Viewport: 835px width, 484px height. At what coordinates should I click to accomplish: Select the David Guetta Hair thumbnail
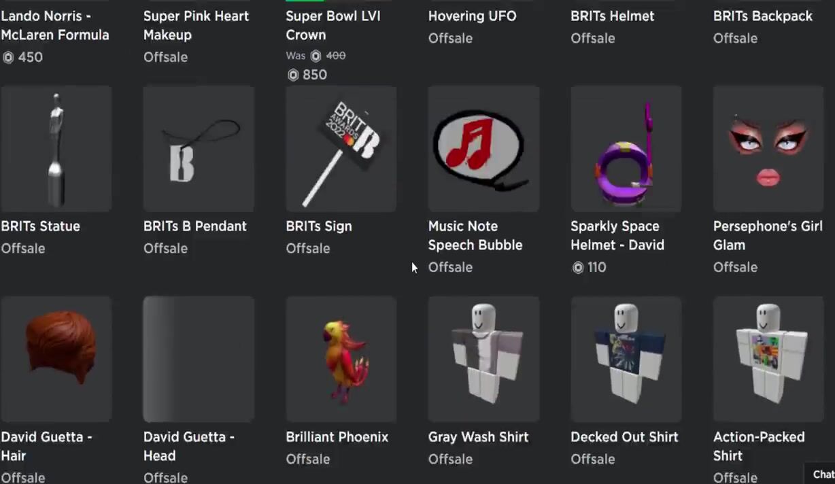click(x=56, y=359)
